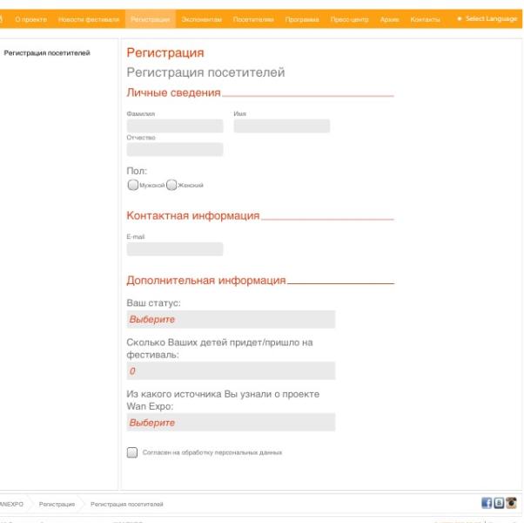Click the Регистрация breadcrumb link
The width and height of the screenshot is (524, 523).
pyautogui.click(x=57, y=504)
